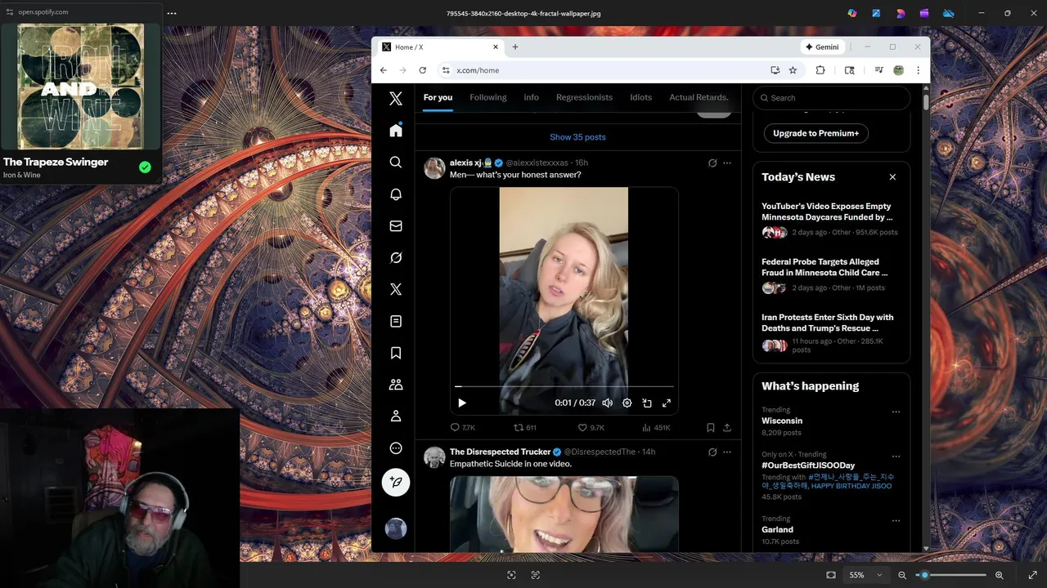Screen dimensions: 1047x588
Task: Open Profile icon in X sidebar
Action: click(x=396, y=416)
